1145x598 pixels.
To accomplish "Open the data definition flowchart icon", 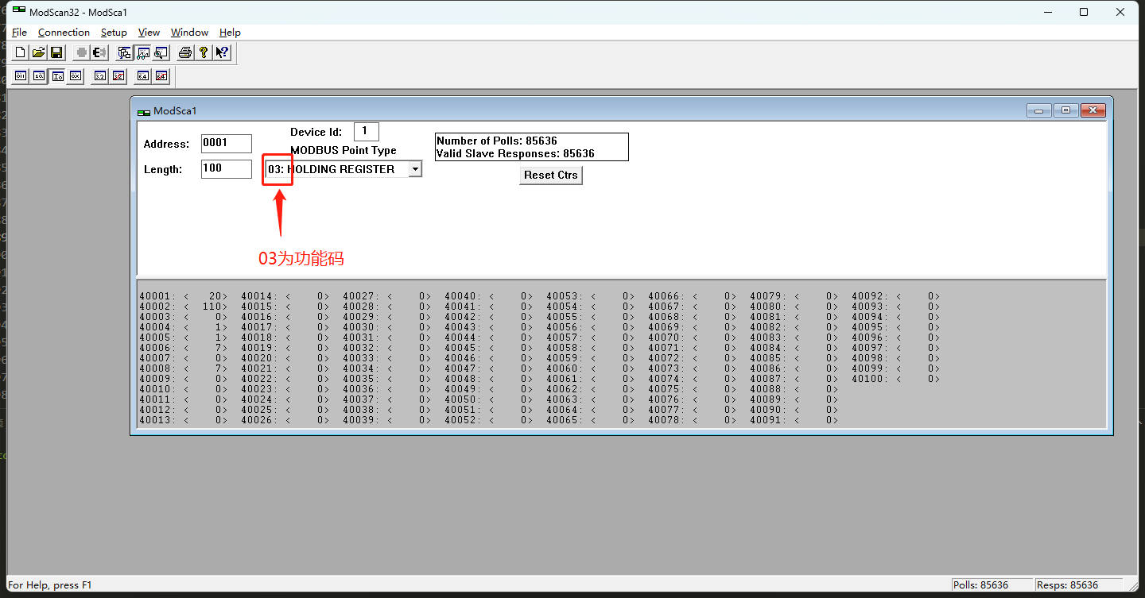I will point(124,52).
